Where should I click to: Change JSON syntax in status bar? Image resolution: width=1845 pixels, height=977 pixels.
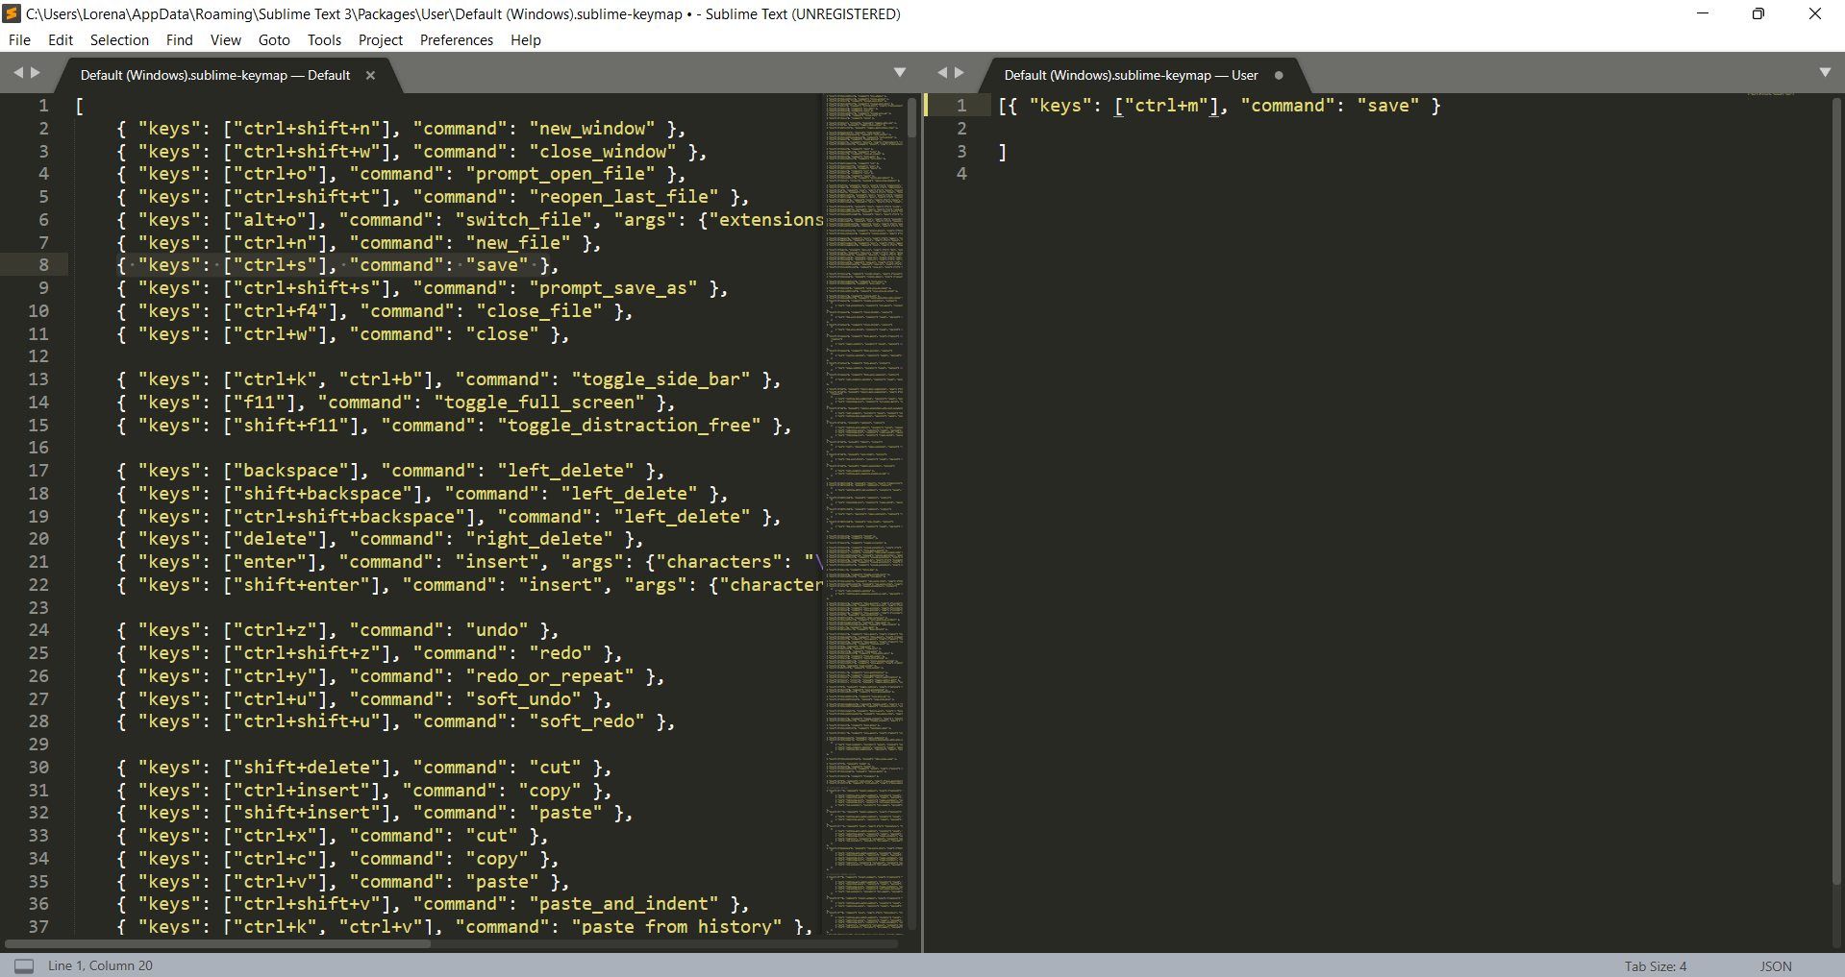click(x=1776, y=966)
